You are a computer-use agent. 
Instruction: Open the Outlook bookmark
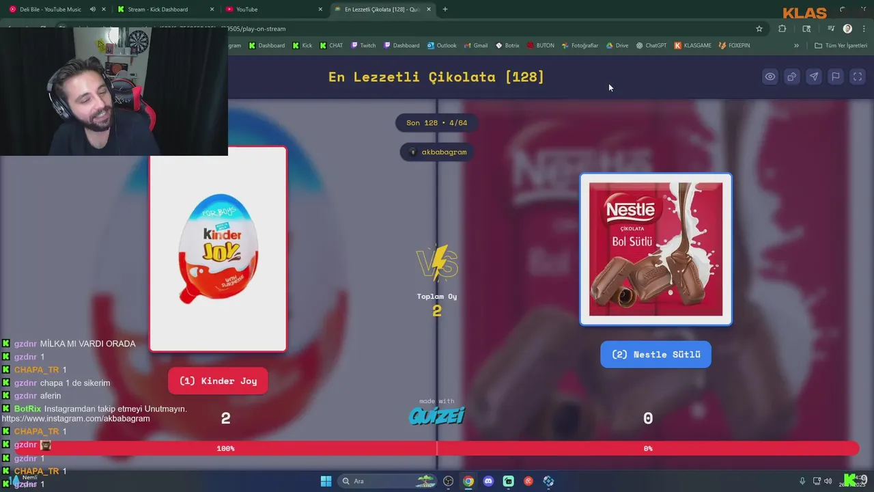click(x=442, y=46)
